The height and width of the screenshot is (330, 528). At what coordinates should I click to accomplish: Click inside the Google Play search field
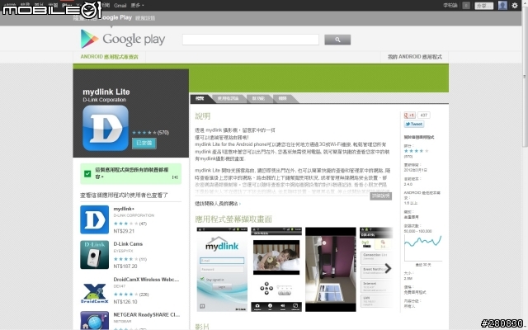click(x=251, y=40)
